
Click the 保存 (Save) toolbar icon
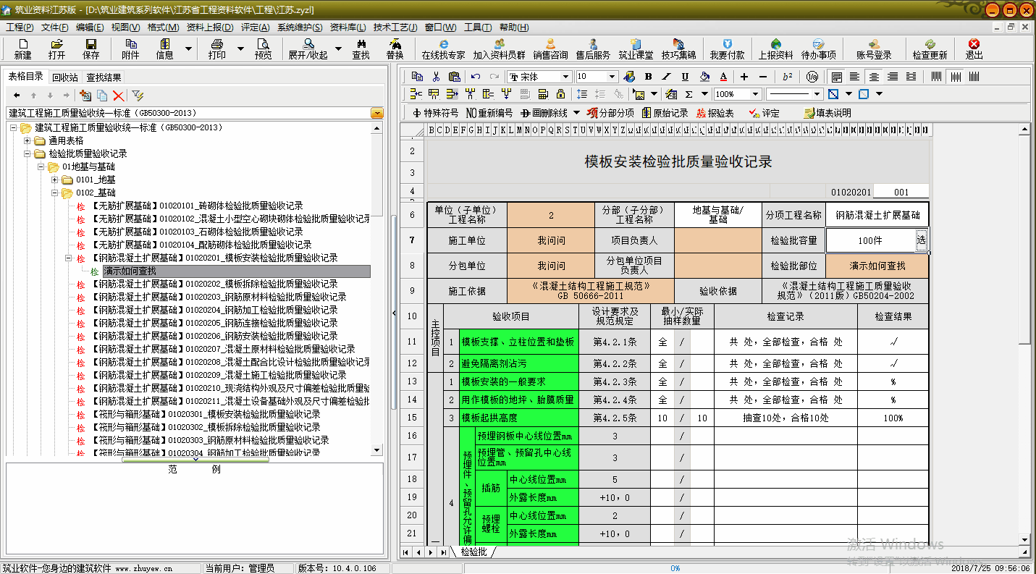(90, 48)
